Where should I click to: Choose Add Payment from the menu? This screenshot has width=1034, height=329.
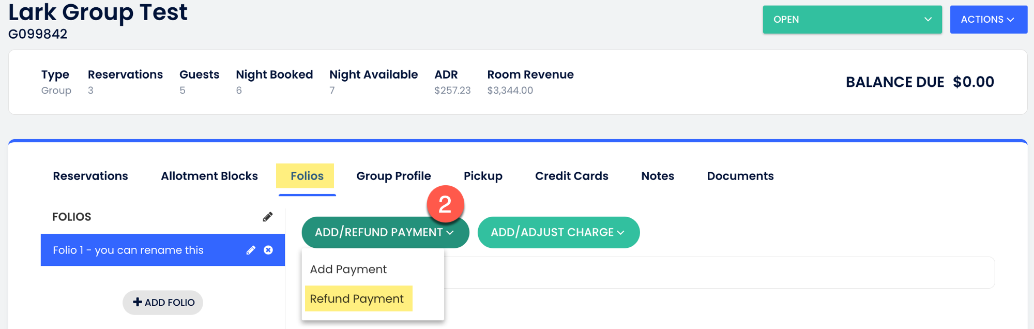(x=348, y=270)
